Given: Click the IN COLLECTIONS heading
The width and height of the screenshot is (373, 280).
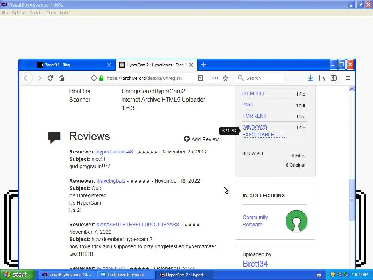Looking at the screenshot, I should pos(264,195).
